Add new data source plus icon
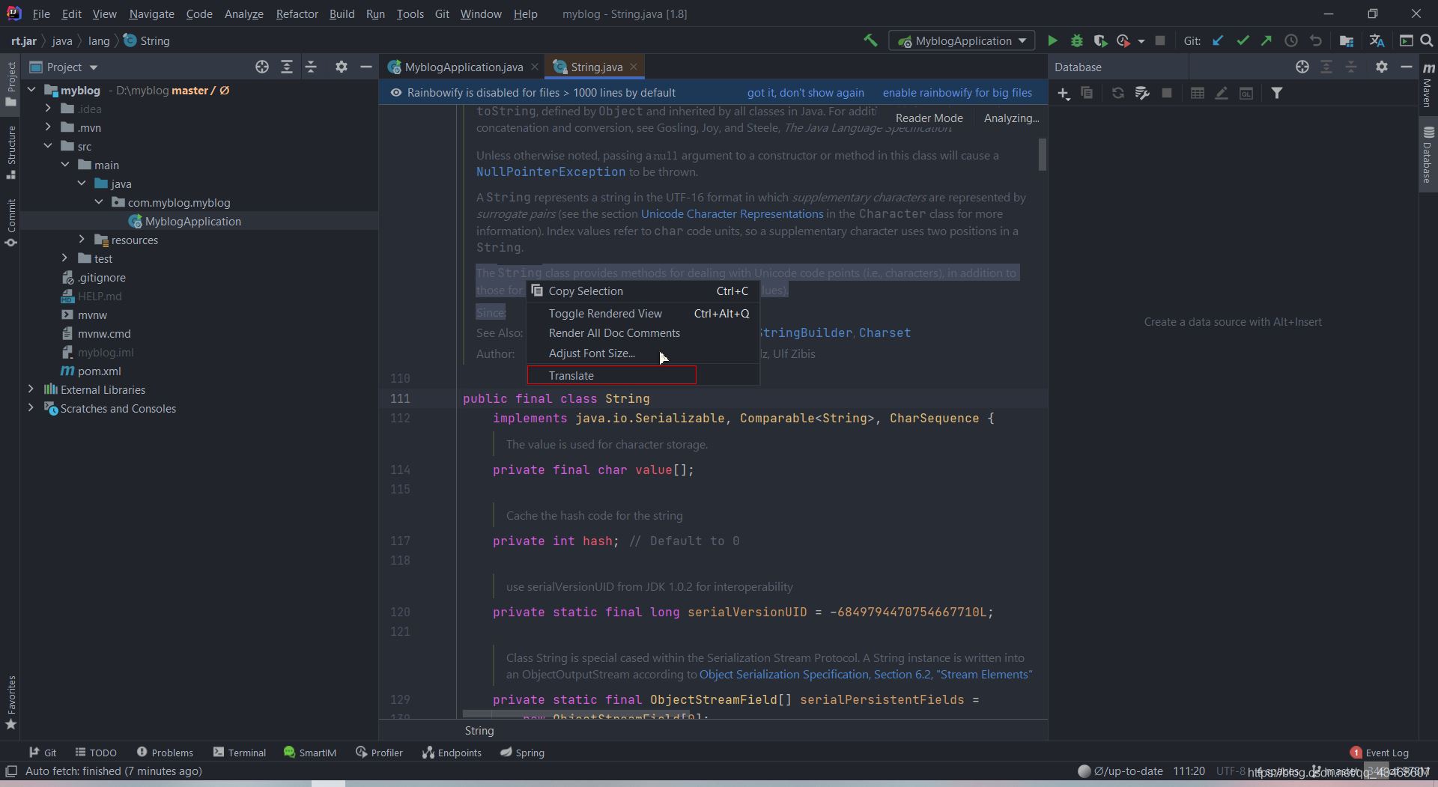 tap(1064, 94)
